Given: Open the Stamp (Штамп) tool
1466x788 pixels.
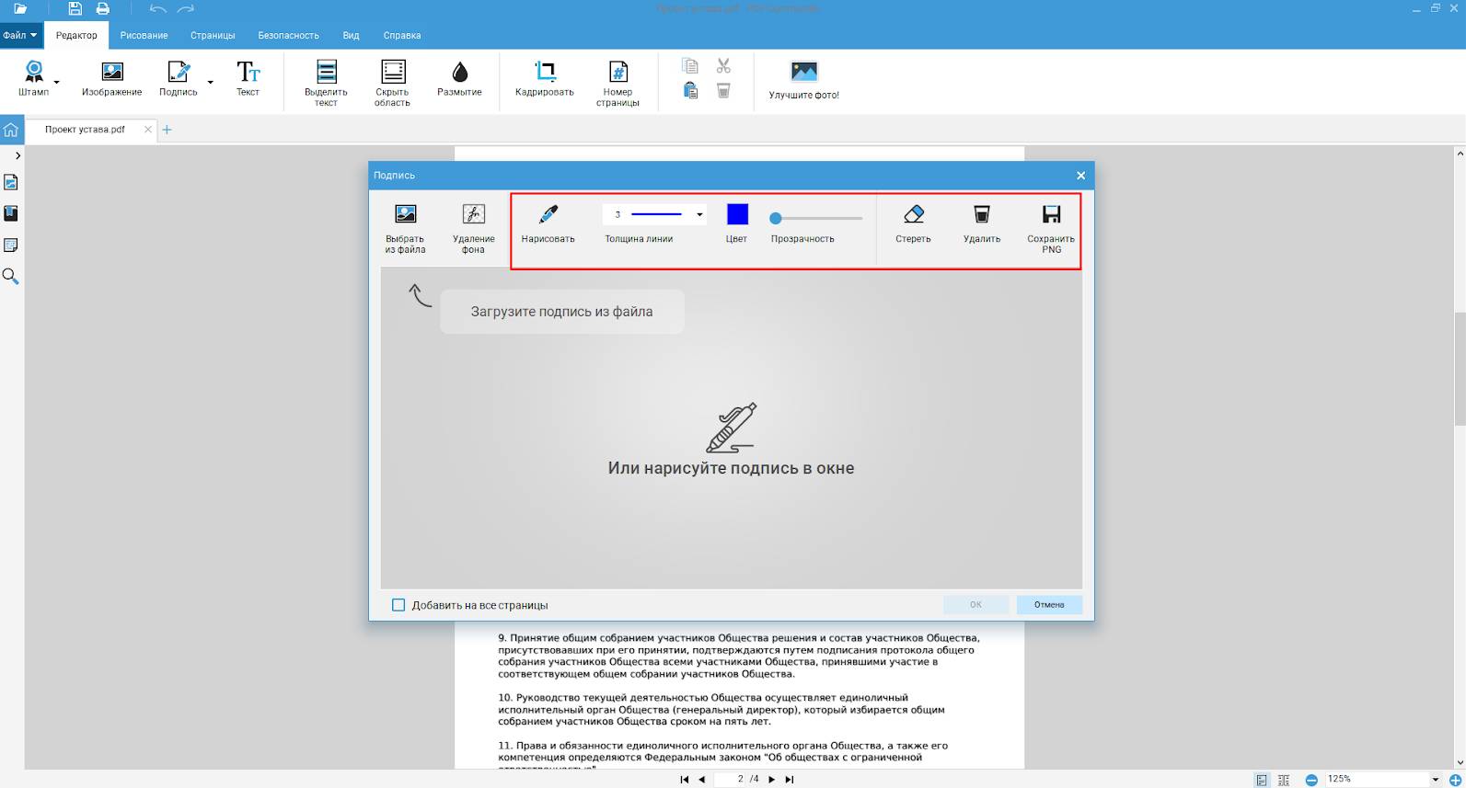Looking at the screenshot, I should coord(34,78).
